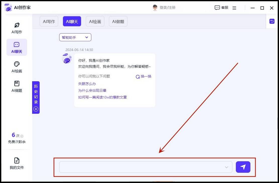Switch to the AI做题 top tab
Viewport: 279px width, 183px height.
click(118, 21)
